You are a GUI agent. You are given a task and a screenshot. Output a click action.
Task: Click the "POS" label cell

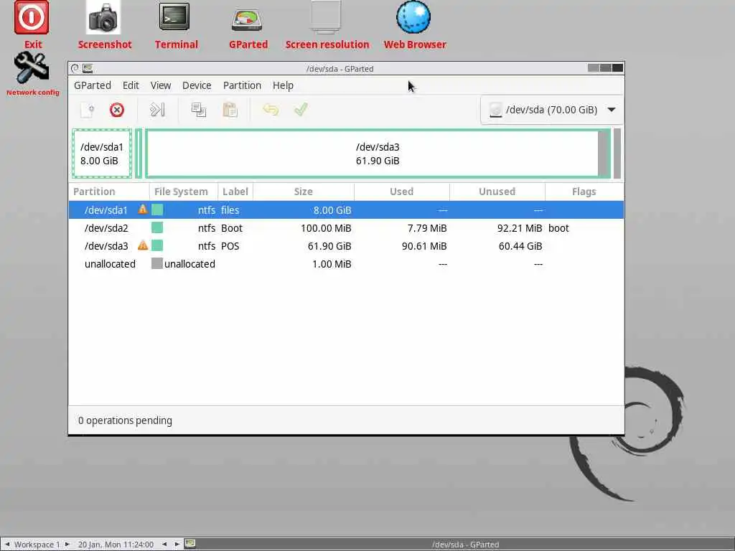[x=230, y=245]
